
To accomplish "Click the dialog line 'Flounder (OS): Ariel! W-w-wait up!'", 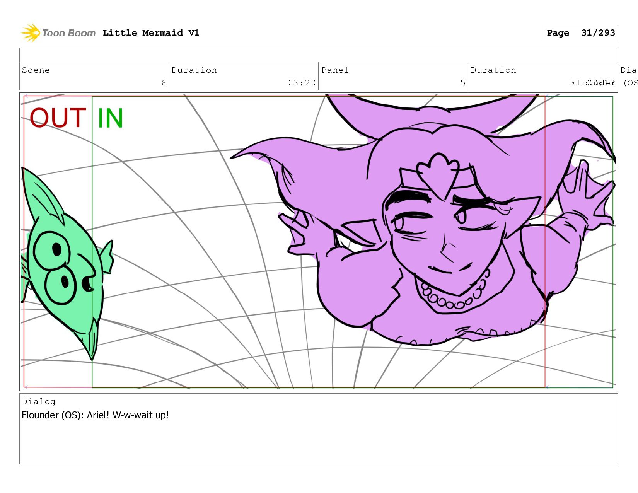I will [x=95, y=415].
